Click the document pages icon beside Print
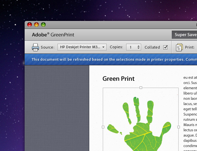The image size is (197, 151). [x=179, y=47]
